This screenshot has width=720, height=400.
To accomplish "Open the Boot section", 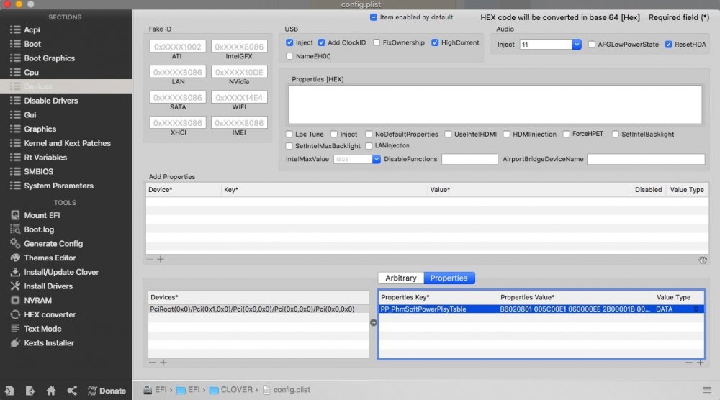I will (x=32, y=44).
